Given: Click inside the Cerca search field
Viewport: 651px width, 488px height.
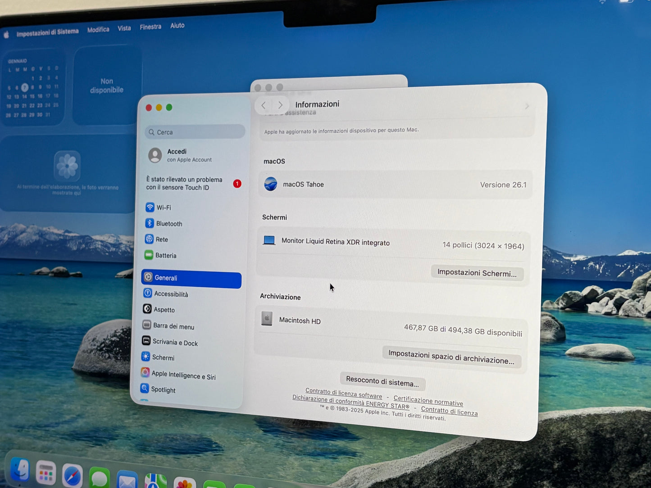Looking at the screenshot, I should pos(195,132).
